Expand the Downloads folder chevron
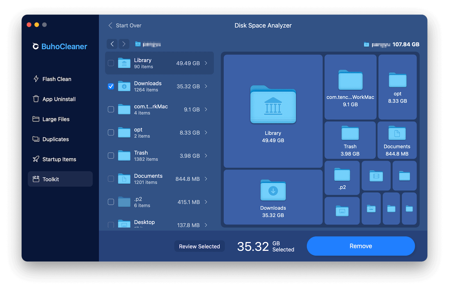 (x=206, y=86)
